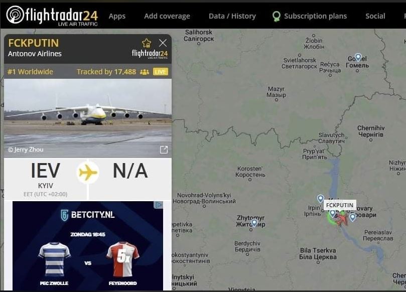Viewport: 406px width, 292px height.
Task: Click the airport pin above Irpin
Action: click(320, 199)
